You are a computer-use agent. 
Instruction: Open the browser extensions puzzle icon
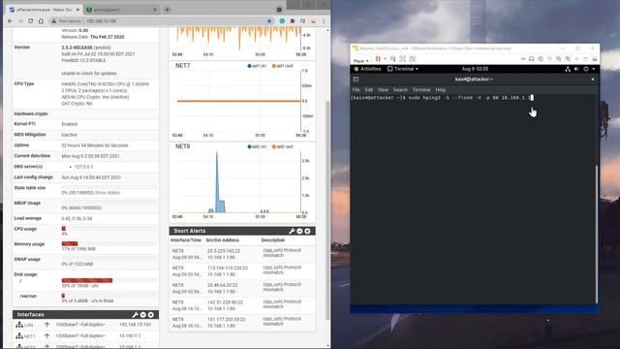pyautogui.click(x=293, y=21)
